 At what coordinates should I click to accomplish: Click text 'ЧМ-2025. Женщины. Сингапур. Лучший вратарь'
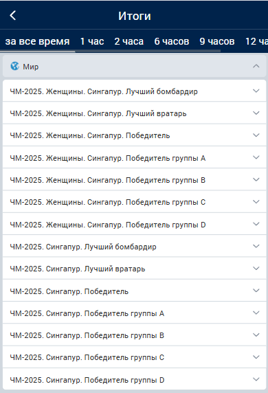(98, 113)
